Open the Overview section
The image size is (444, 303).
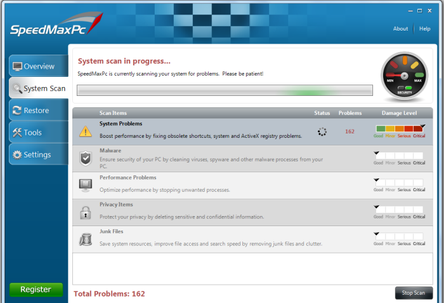tap(39, 66)
